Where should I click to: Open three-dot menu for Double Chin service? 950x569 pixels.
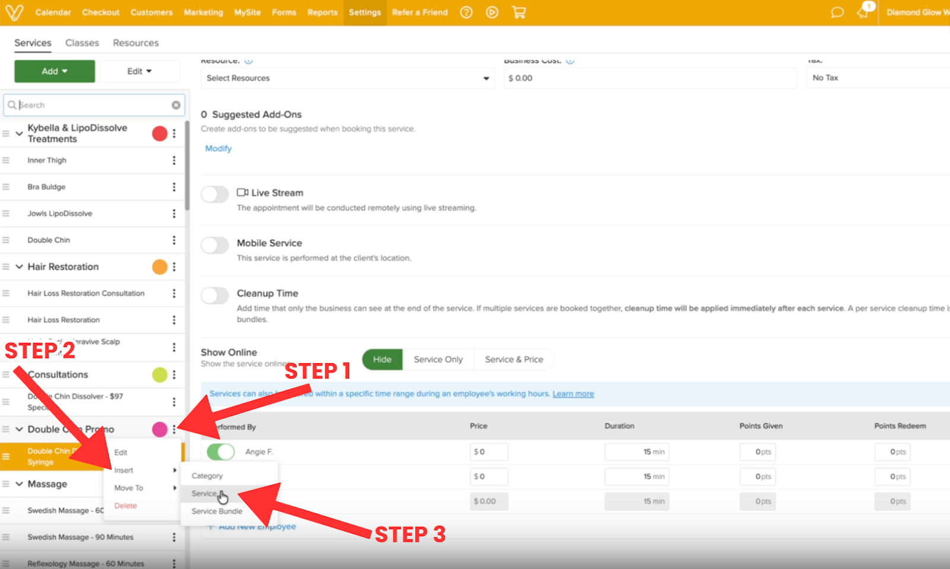174,240
